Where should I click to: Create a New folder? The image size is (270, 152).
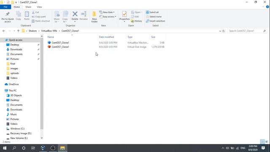pyautogui.click(x=94, y=17)
